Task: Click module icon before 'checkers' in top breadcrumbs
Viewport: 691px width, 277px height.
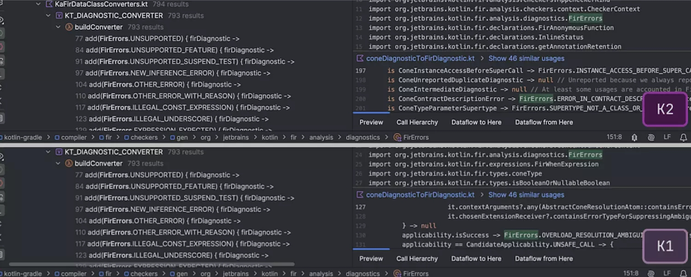Action: pos(126,138)
